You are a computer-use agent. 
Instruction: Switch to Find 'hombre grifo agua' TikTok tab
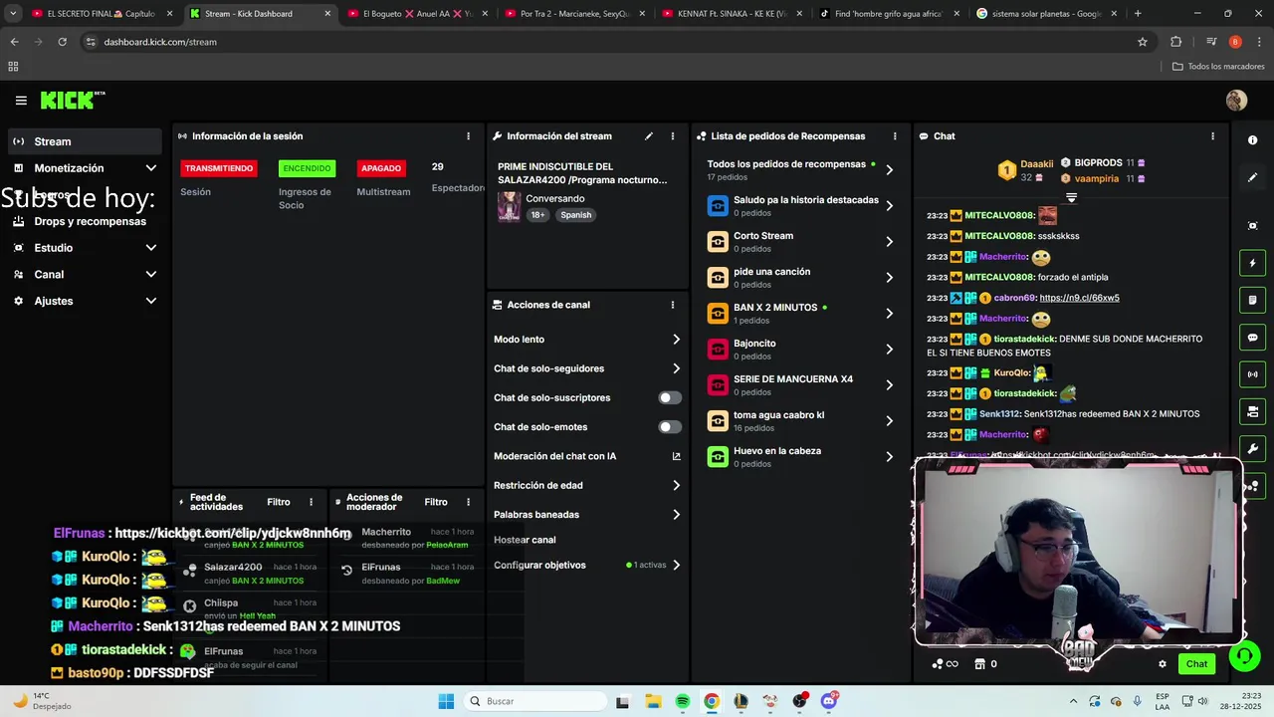(889, 14)
